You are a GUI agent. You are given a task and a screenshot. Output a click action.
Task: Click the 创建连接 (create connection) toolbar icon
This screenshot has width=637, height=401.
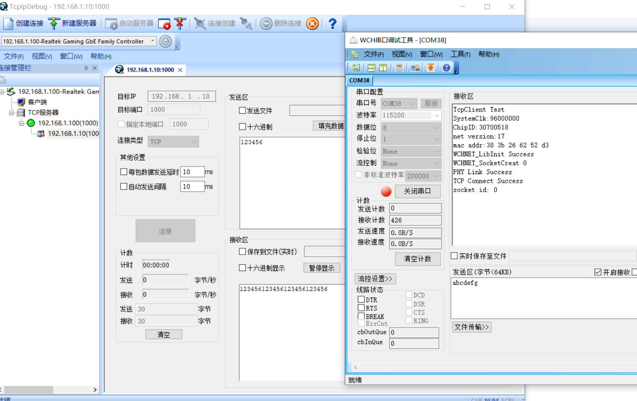(x=8, y=23)
